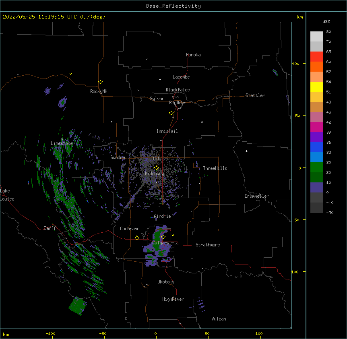
Task: Click the Lake Louise label
Action: pos(7,195)
